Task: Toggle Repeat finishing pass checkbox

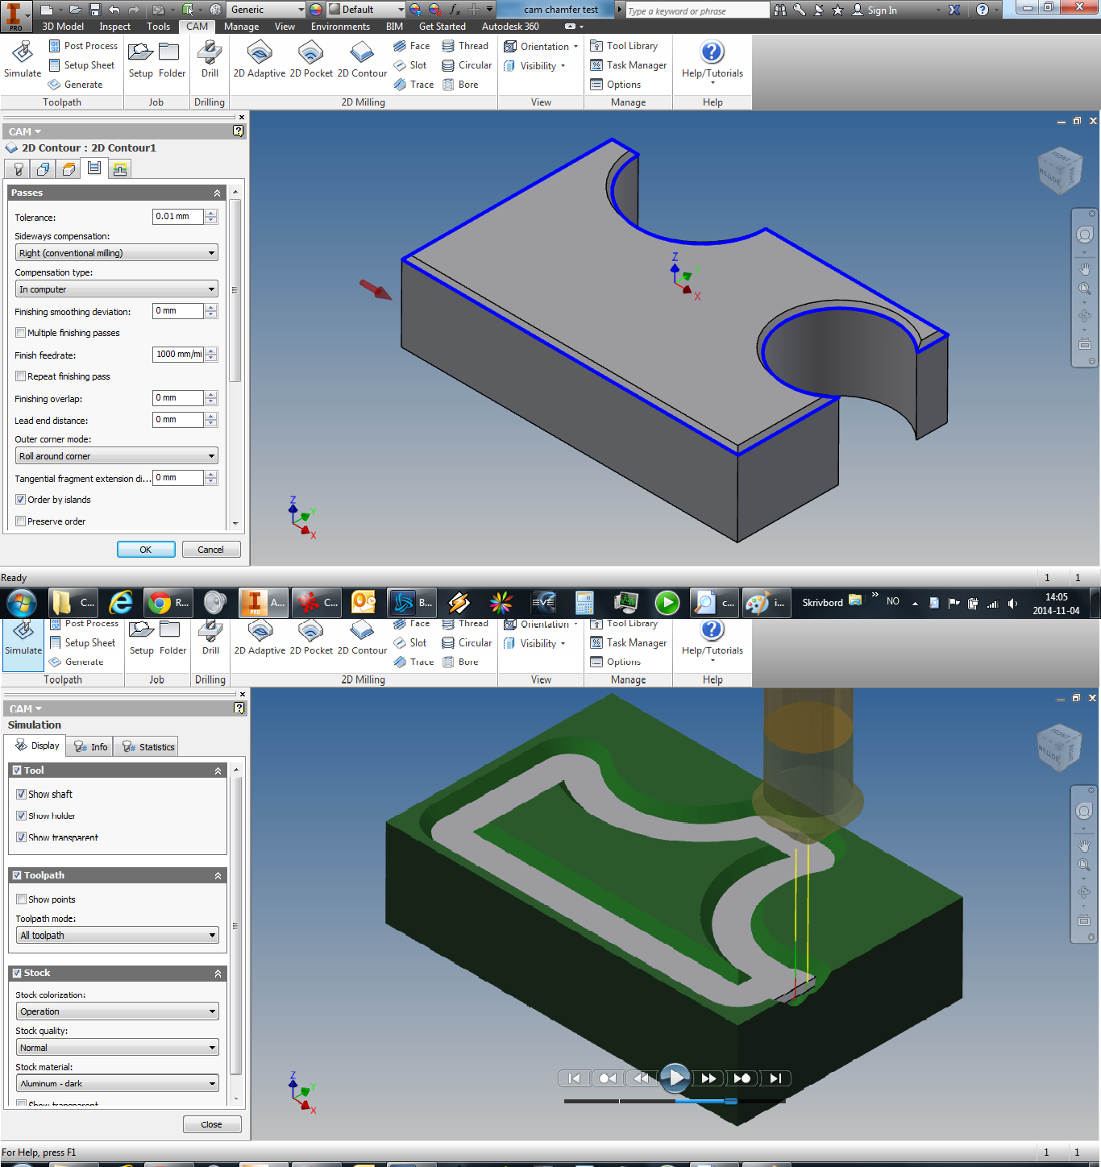Action: [21, 376]
